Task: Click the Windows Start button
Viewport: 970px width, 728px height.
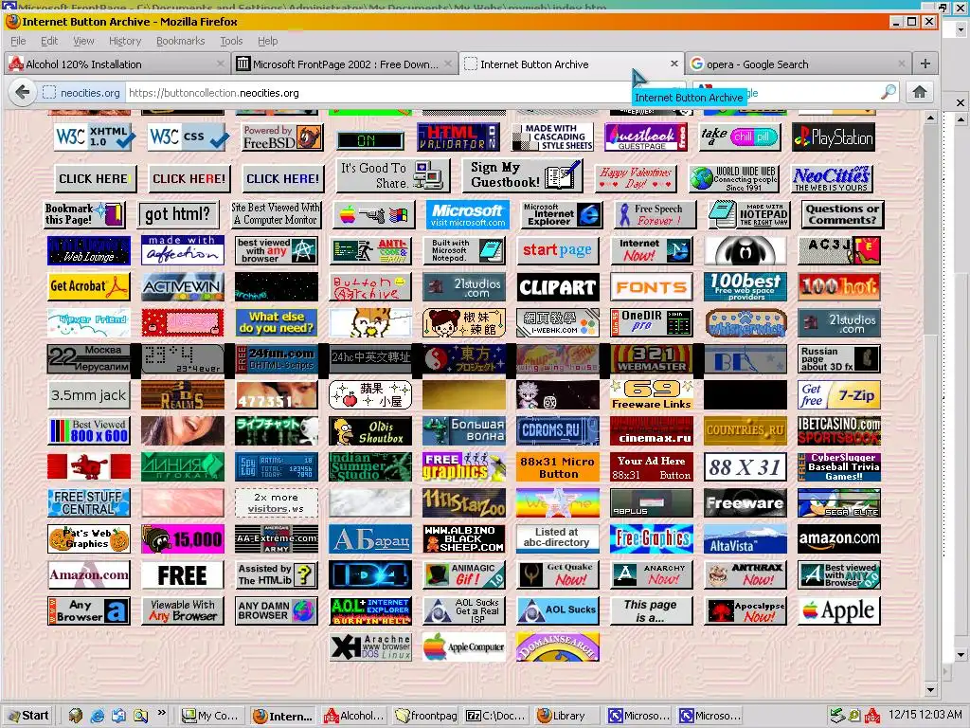Action: pyautogui.click(x=28, y=716)
